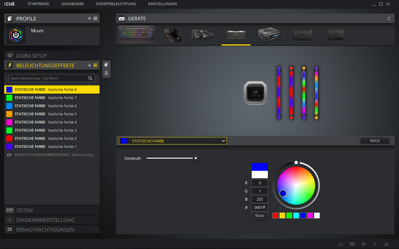The height and width of the screenshot is (249, 399).
Task: Click the Muvo profile icon
Action: pos(16,35)
